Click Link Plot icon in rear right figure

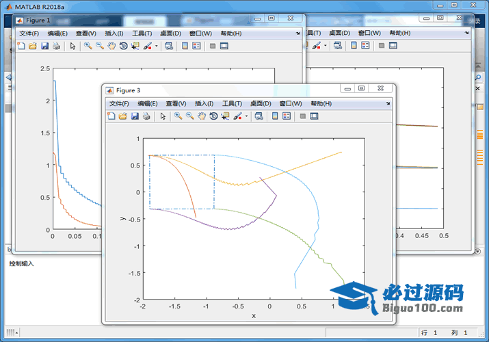pos(338,46)
